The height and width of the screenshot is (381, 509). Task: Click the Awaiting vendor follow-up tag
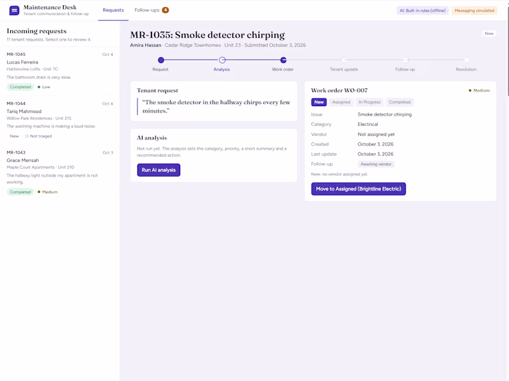coord(376,164)
